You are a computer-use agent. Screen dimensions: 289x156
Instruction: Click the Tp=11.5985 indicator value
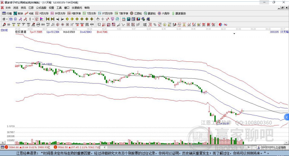[36, 32]
